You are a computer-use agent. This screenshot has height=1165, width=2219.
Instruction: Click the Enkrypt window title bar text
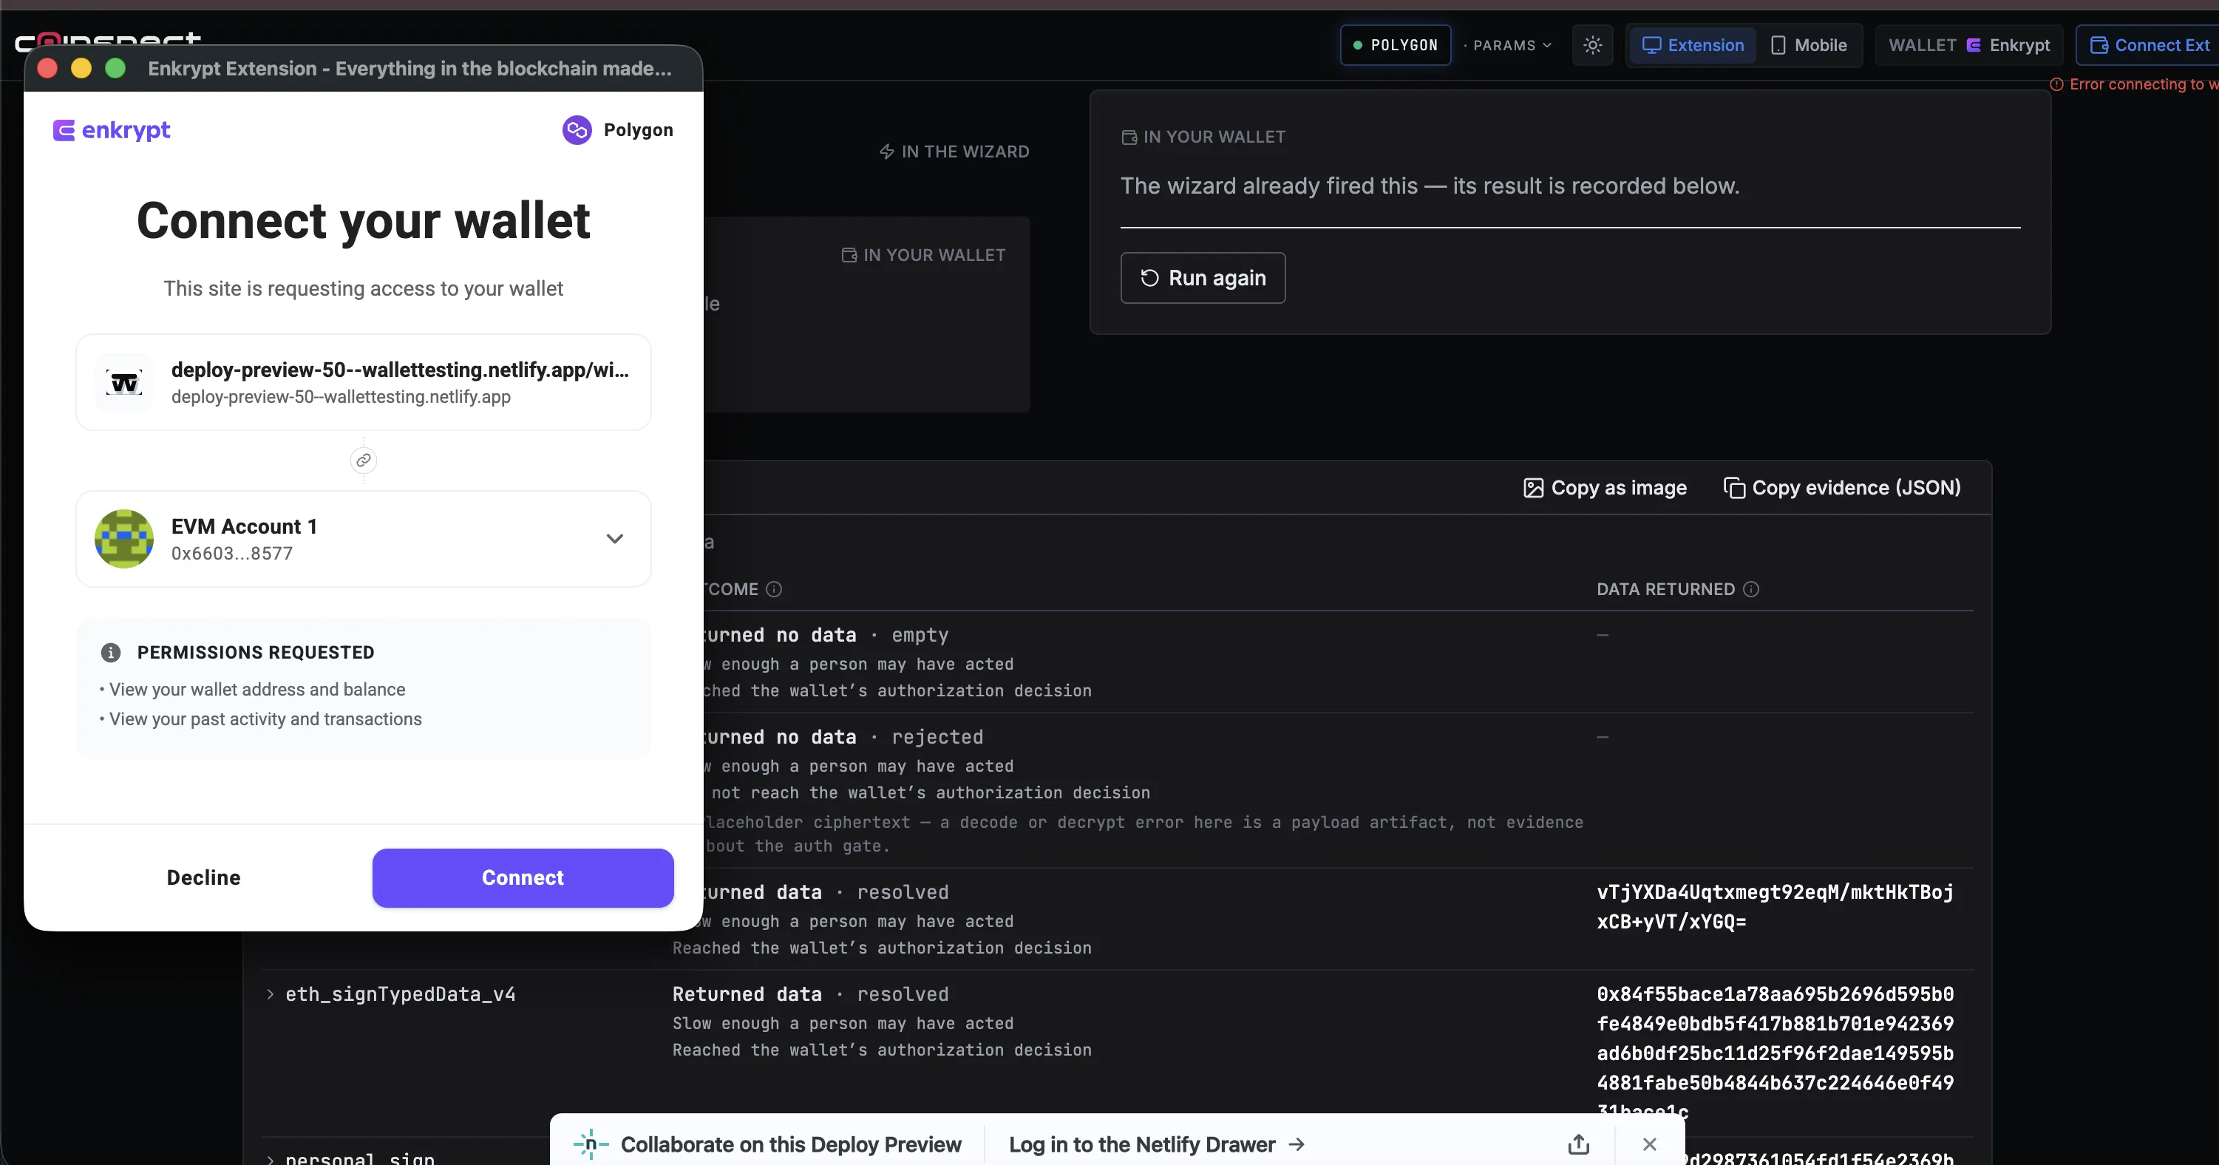click(x=410, y=68)
